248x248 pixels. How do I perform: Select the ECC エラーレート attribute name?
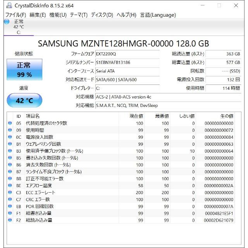click(40, 193)
